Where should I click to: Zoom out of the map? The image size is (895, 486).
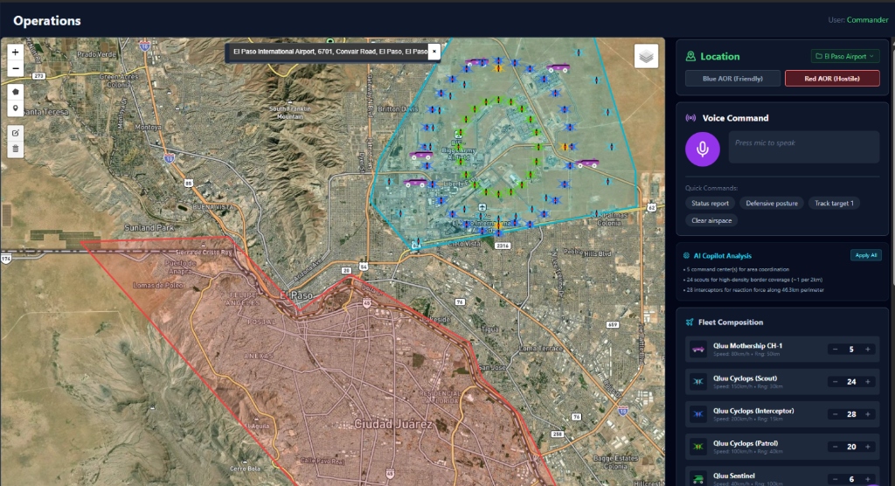pyautogui.click(x=16, y=68)
